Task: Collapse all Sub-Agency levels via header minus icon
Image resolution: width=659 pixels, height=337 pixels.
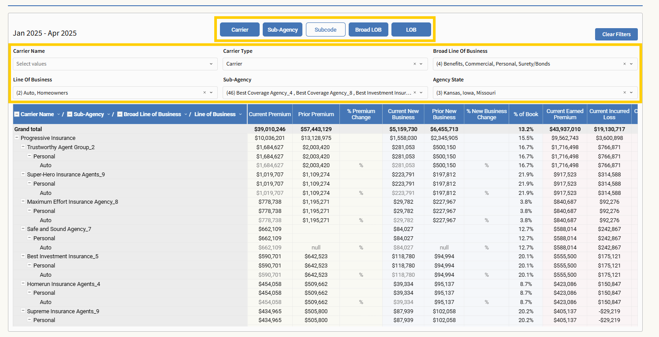Action: pos(70,114)
